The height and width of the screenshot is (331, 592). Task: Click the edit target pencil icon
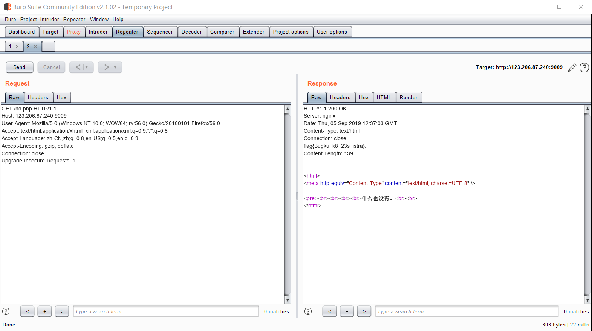tap(572, 67)
